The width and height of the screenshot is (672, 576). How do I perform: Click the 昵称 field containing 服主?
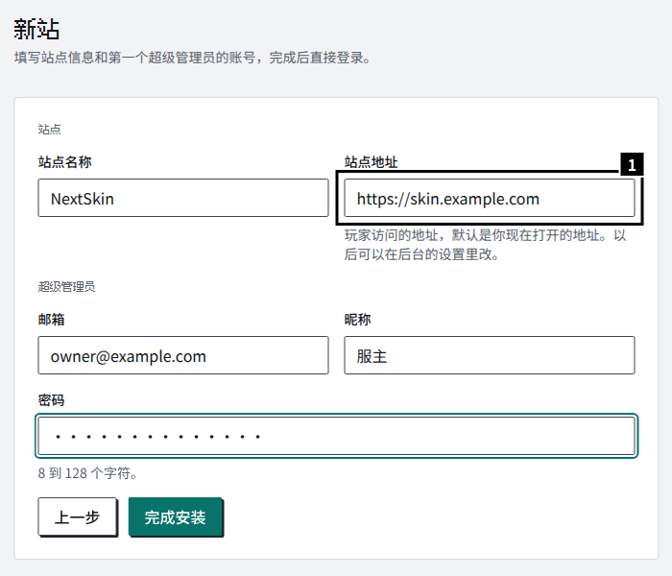coord(490,355)
